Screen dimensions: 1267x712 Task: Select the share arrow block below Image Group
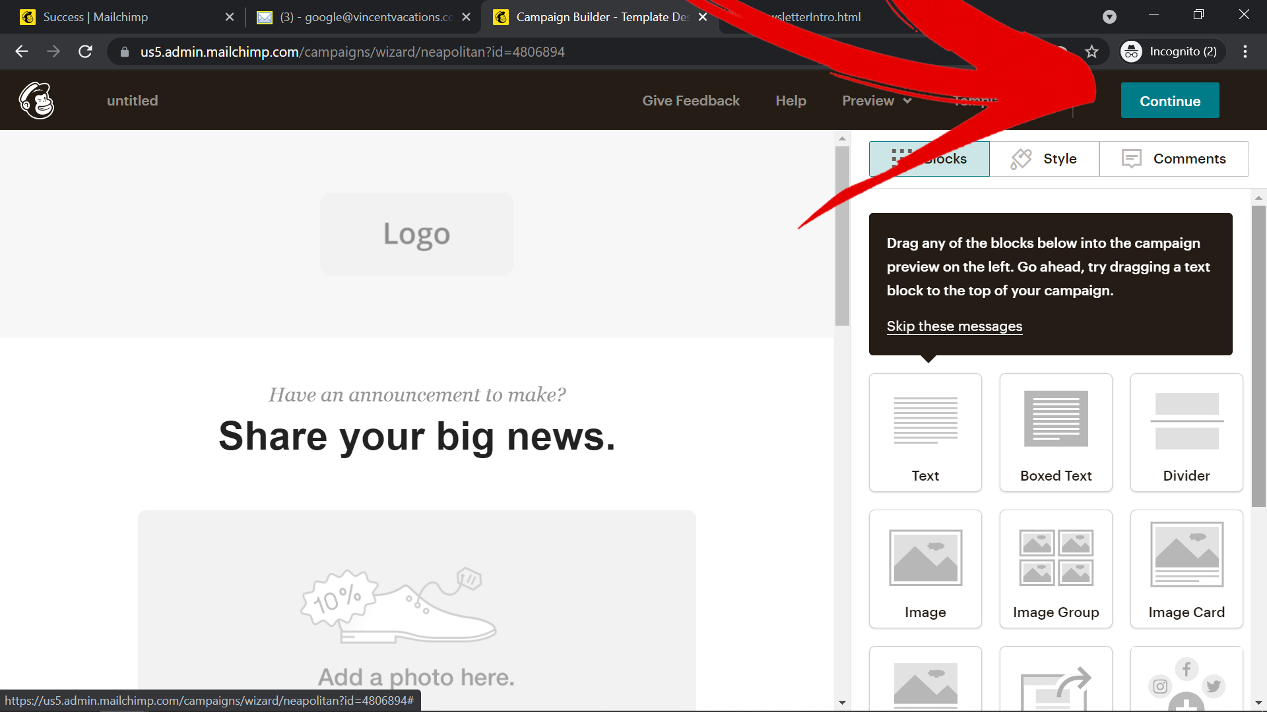click(x=1056, y=679)
